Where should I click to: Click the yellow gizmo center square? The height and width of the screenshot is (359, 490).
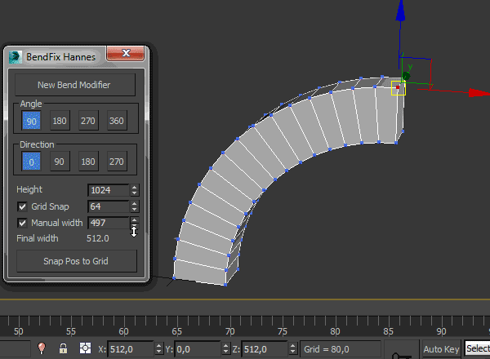399,88
